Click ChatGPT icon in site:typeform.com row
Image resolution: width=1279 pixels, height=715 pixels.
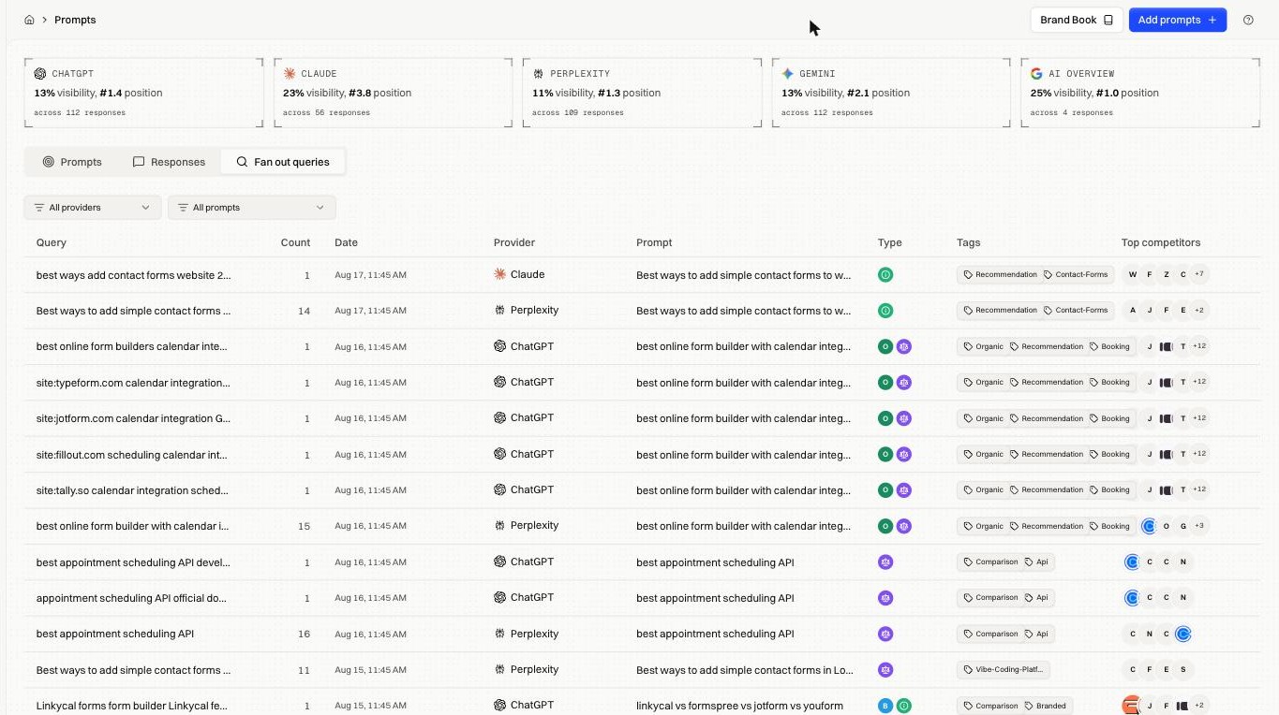(x=500, y=382)
